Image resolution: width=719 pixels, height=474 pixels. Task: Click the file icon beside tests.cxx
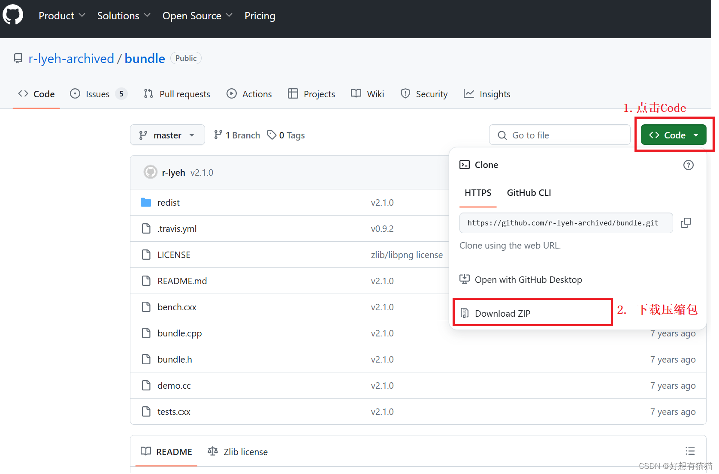pyautogui.click(x=146, y=411)
